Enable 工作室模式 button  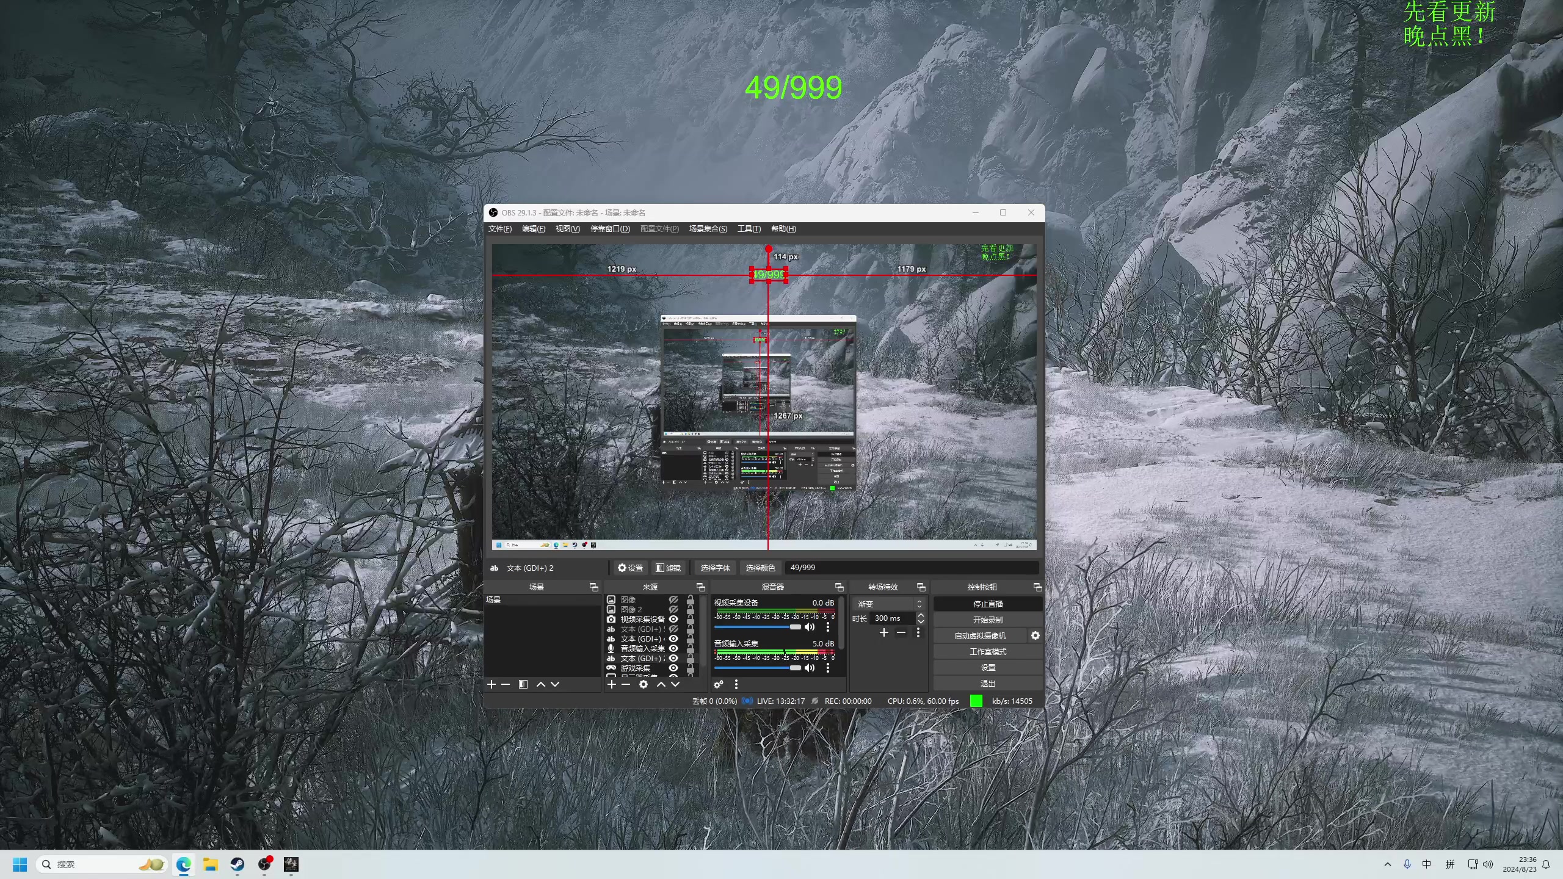988,652
